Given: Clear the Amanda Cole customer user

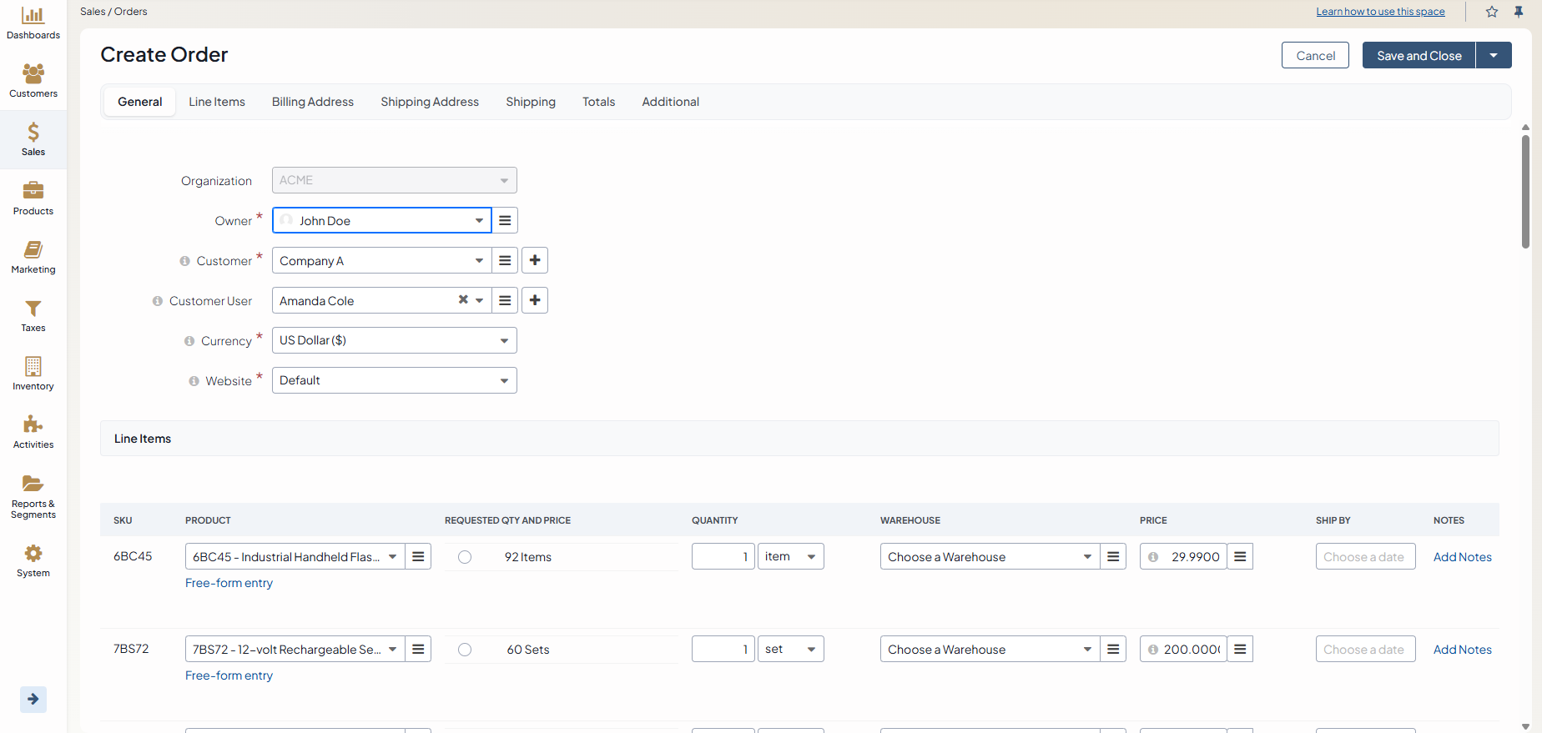Looking at the screenshot, I should [x=463, y=299].
